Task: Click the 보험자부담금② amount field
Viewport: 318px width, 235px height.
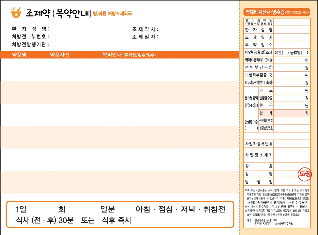Action: pos(292,75)
